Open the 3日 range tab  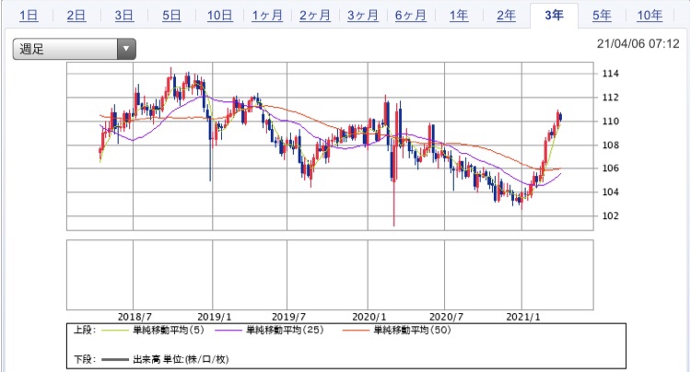(123, 16)
